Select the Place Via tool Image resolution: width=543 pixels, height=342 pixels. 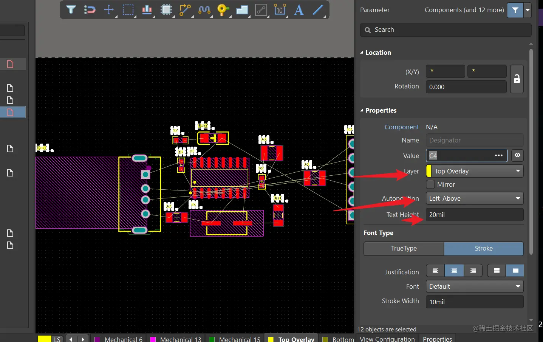coord(223,9)
